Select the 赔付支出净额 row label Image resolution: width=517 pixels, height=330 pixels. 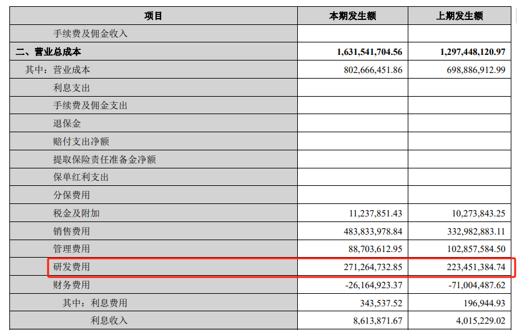pos(81,142)
